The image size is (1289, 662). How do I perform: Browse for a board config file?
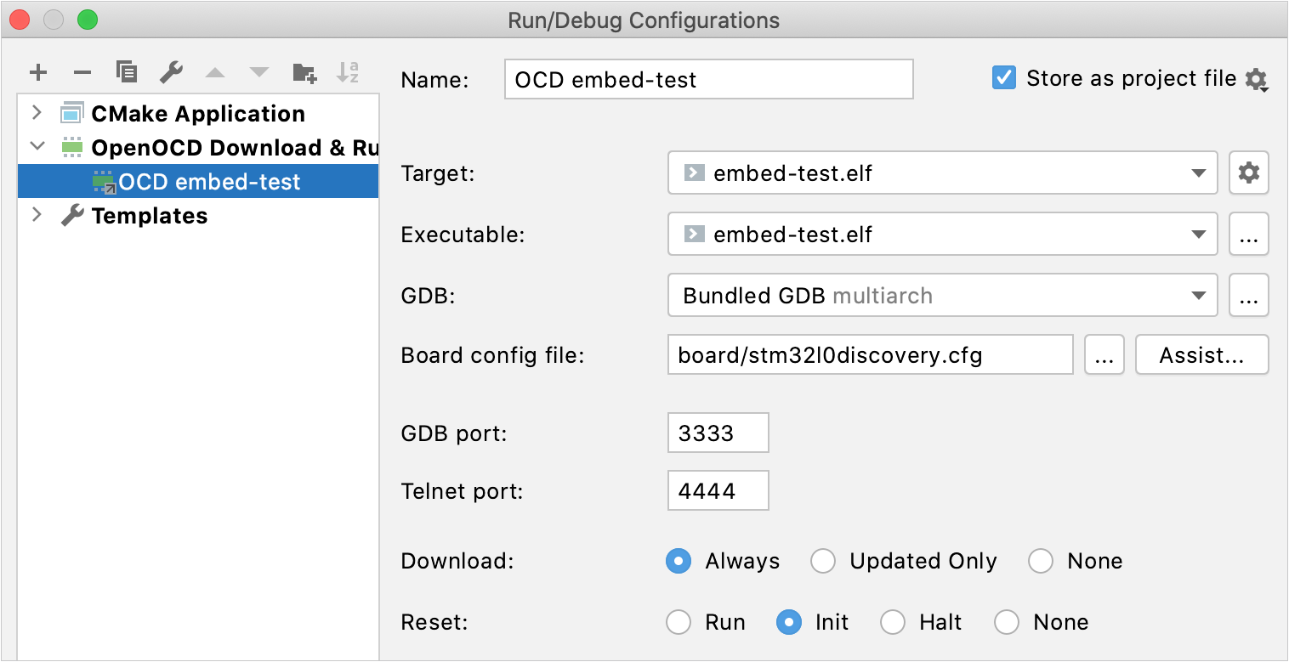pyautogui.click(x=1104, y=354)
